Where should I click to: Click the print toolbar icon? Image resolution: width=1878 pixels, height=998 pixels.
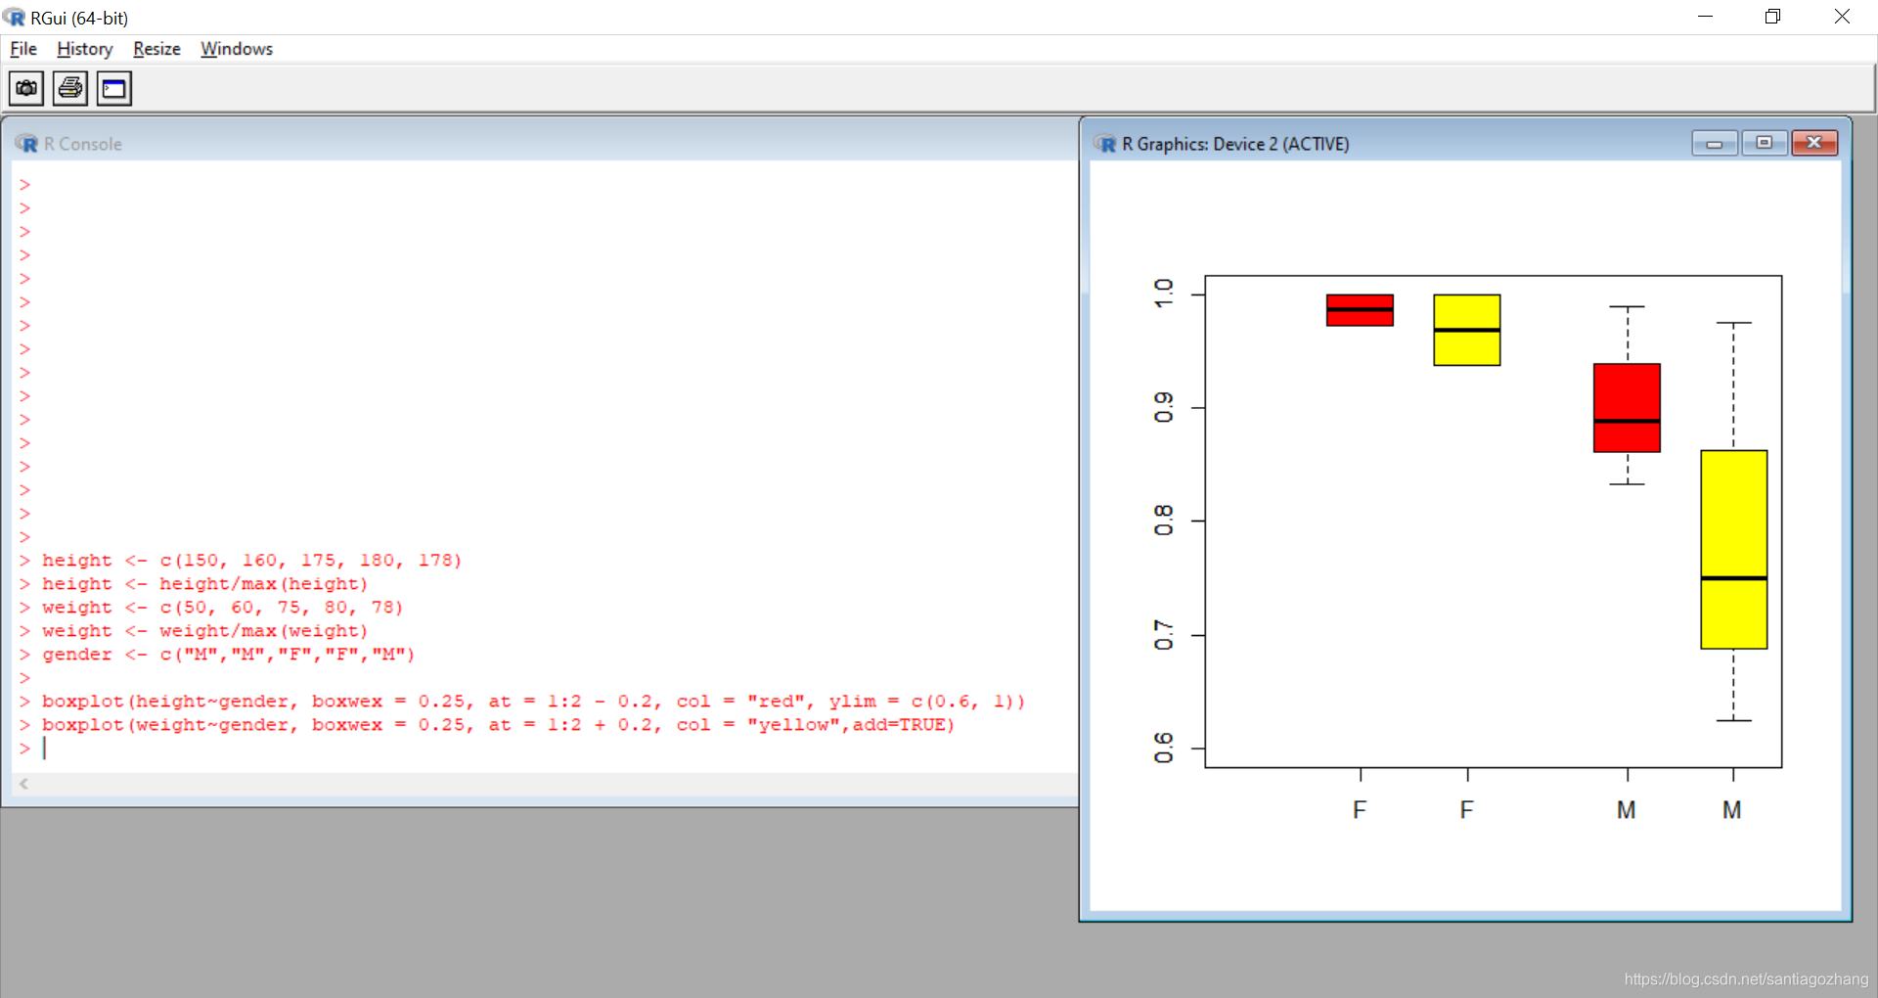coord(70,89)
